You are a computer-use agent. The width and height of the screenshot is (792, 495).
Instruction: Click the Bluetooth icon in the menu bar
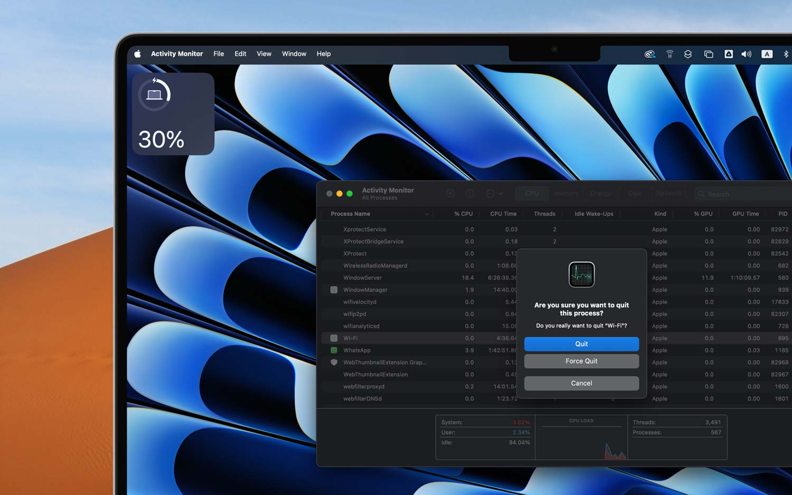pyautogui.click(x=786, y=53)
